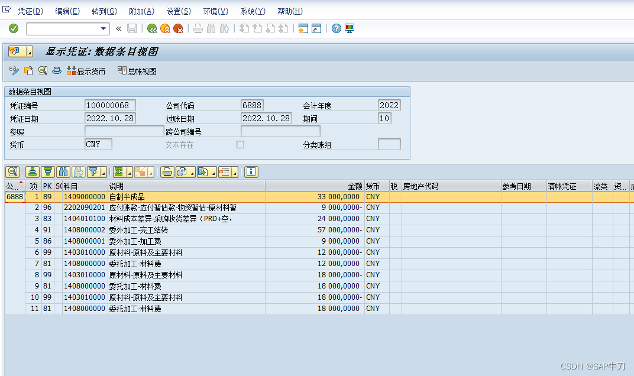The width and height of the screenshot is (634, 376).
Task: Open the 帮助(H) menu
Action: pyautogui.click(x=290, y=11)
